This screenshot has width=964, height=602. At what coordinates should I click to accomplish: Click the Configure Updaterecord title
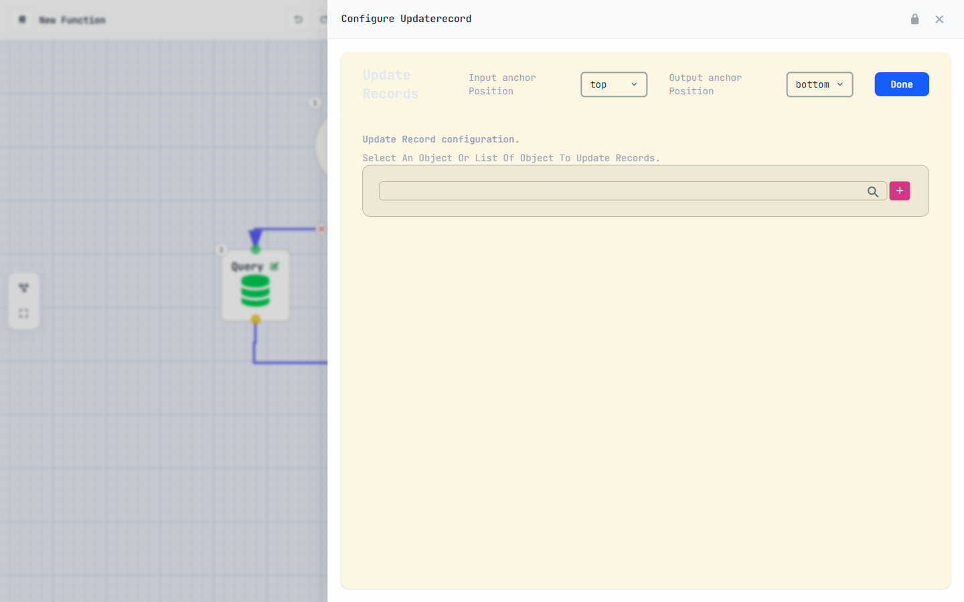coord(406,19)
